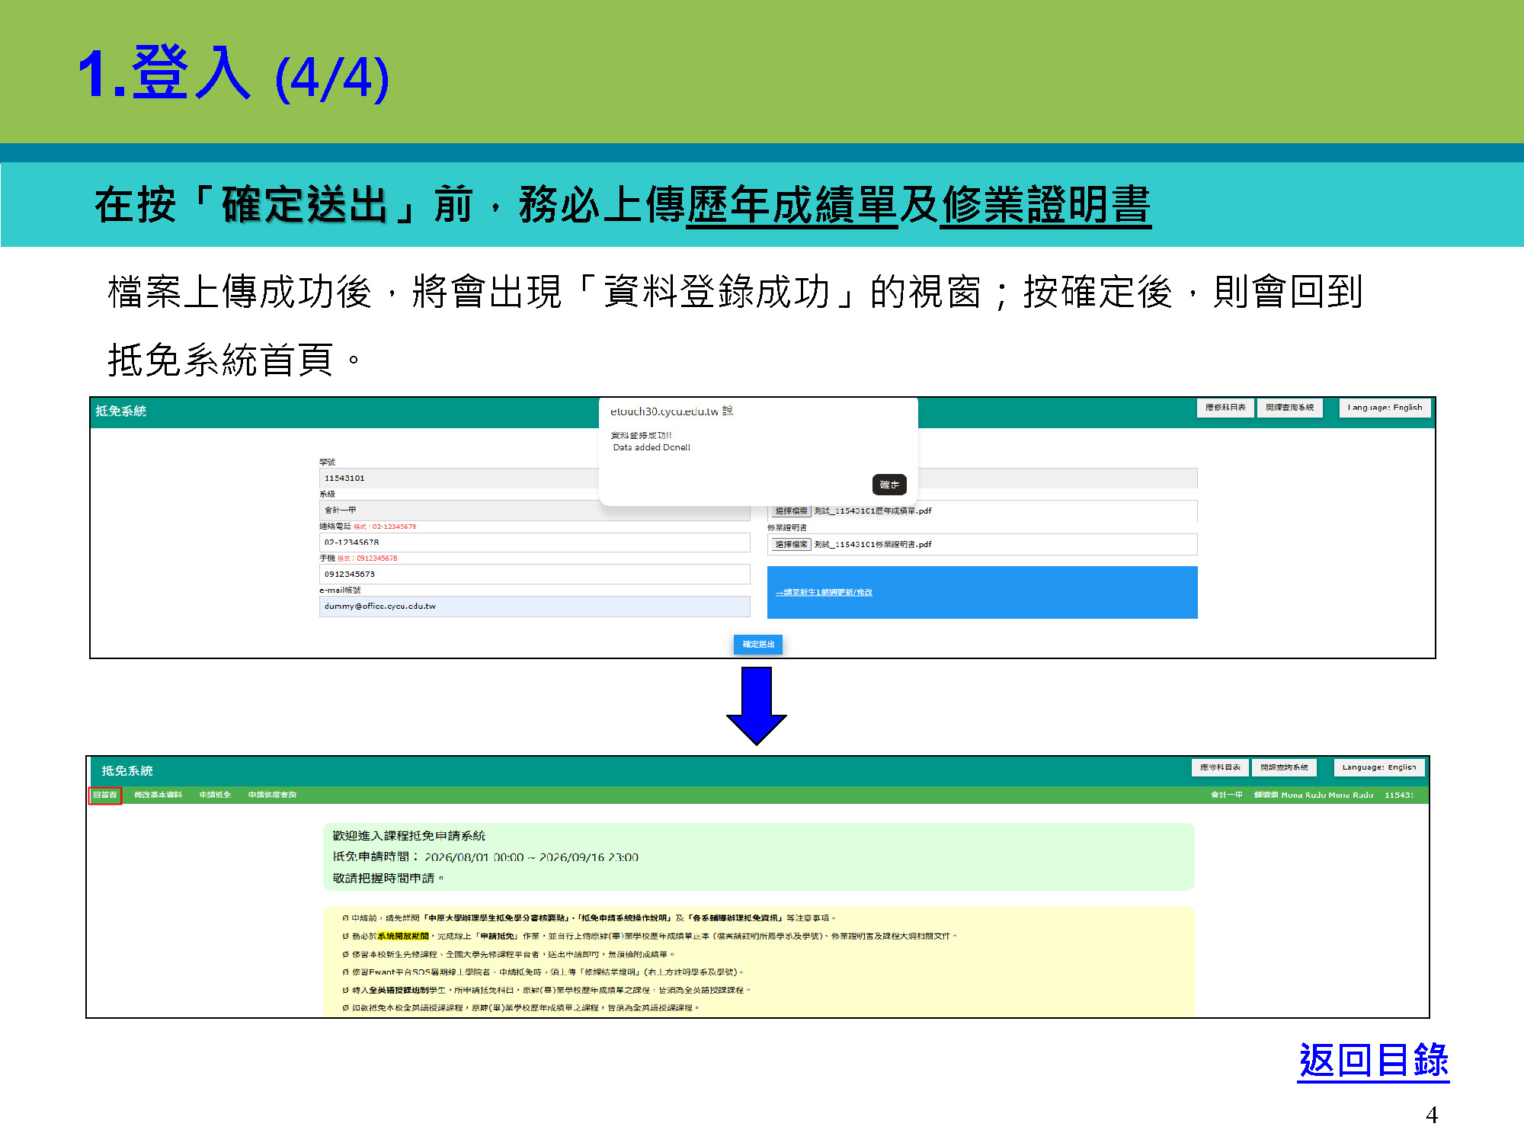Image resolution: width=1524 pixels, height=1143 pixels.
Task: Click the 連絡電話 field with 02-12345678
Action: [534, 543]
